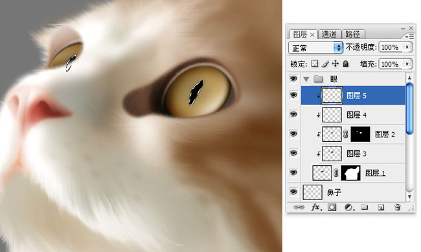Click the 图层 5 layer name
Image resolution: width=421 pixels, height=252 pixels.
click(x=356, y=95)
